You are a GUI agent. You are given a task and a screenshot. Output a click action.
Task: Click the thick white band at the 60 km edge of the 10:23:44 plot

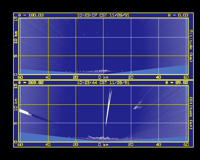click(26, 112)
